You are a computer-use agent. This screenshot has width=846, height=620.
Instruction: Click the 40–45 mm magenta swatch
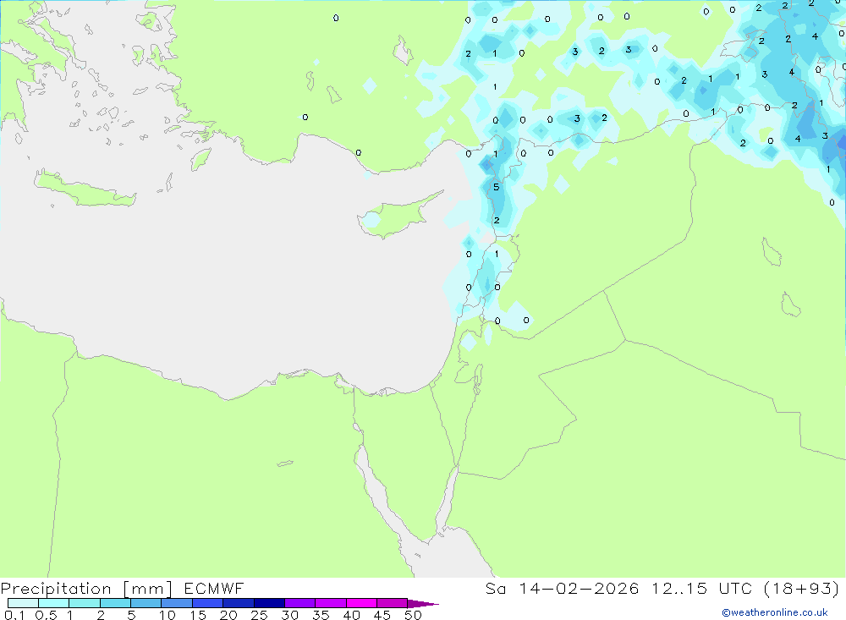click(361, 603)
